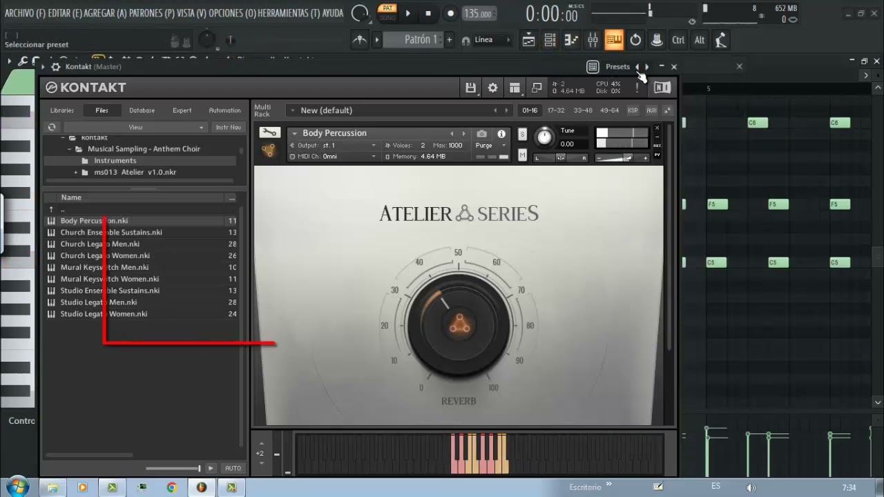Open the instrument edit wrench
The image size is (884, 497).
269,133
